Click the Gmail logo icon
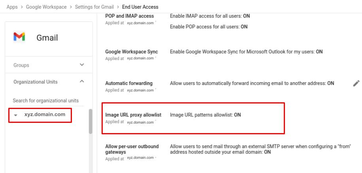 click(19, 37)
